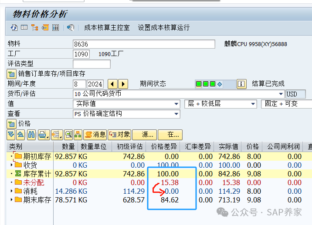The width and height of the screenshot is (312, 225).
Task: Expand the 收货 folder node
Action: click(11, 165)
